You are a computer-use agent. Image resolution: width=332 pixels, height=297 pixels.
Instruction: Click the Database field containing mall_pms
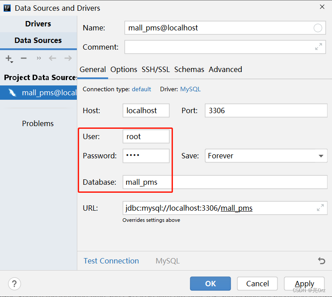click(x=225, y=182)
